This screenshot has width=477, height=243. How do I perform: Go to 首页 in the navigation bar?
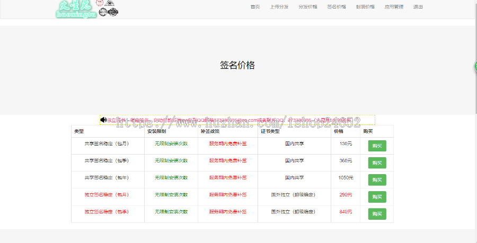coord(255,7)
